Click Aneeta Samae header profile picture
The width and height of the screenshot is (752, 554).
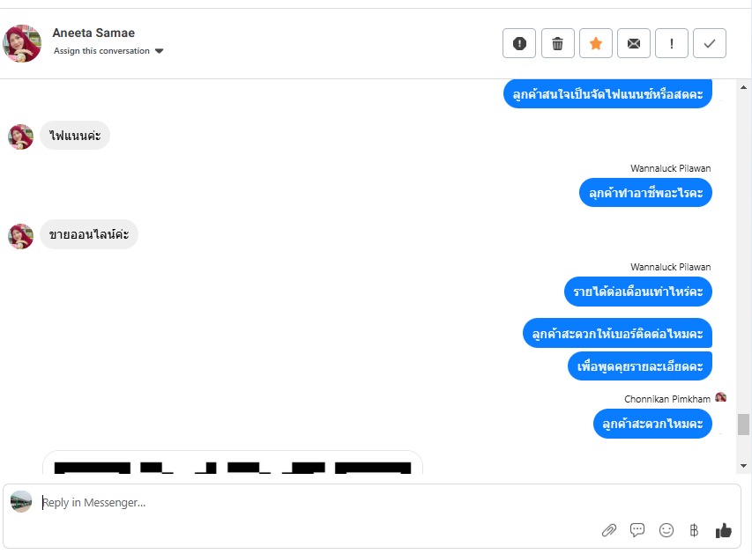[x=22, y=43]
